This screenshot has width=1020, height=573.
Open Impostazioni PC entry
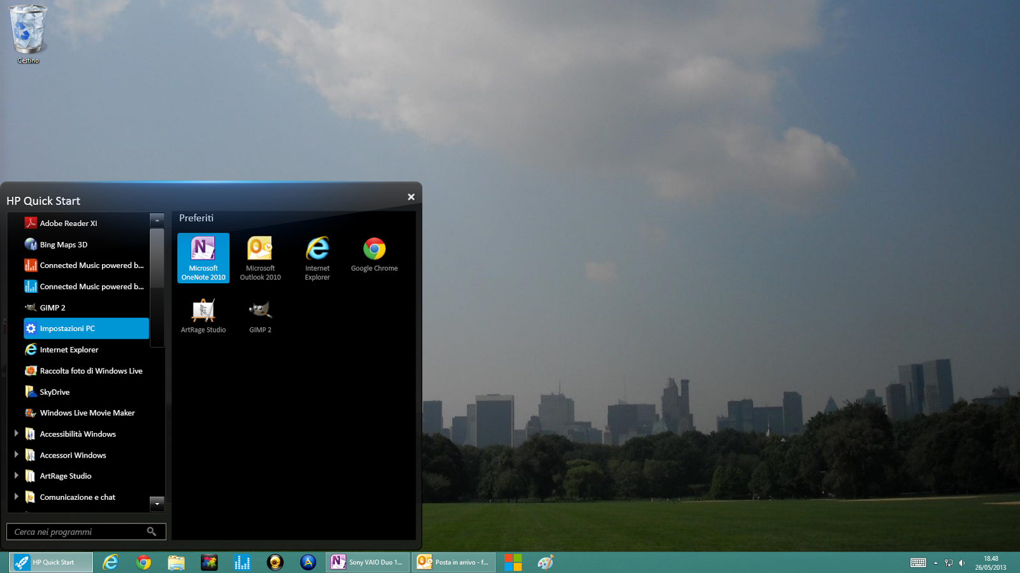[x=86, y=329]
